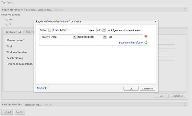Click the Elementname input field in background
The width and height of the screenshot is (192, 116).
point(167,40)
